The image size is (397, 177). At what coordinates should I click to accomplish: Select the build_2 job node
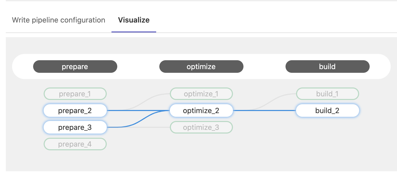pyautogui.click(x=327, y=110)
